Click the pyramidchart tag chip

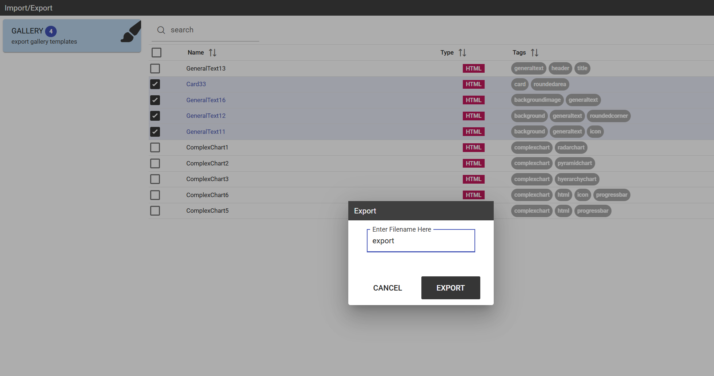point(575,163)
